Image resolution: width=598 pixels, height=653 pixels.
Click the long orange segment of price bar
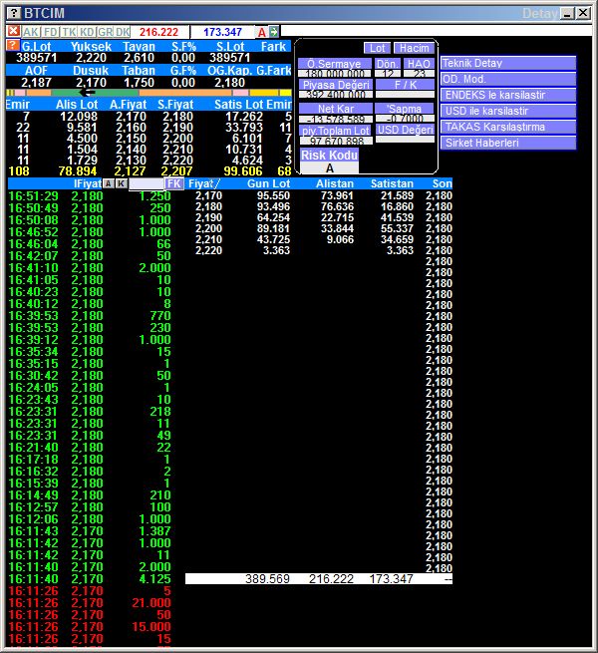pyautogui.click(x=186, y=93)
